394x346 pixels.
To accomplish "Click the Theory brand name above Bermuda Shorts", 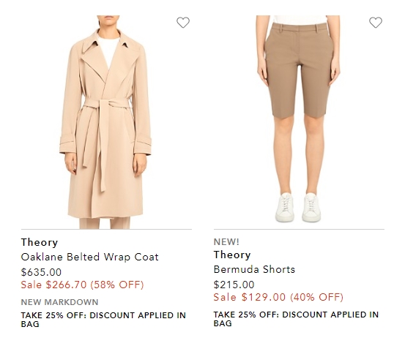I will tap(232, 255).
